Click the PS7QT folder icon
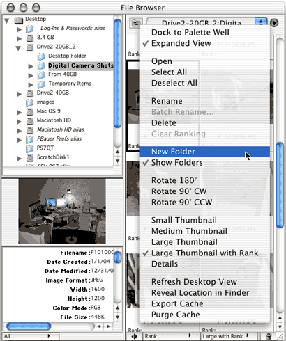Image resolution: width=286 pixels, height=341 pixels. 30,148
